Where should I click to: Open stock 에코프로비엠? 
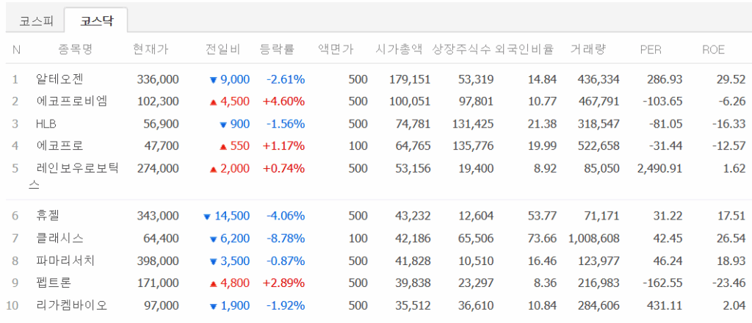coord(73,101)
